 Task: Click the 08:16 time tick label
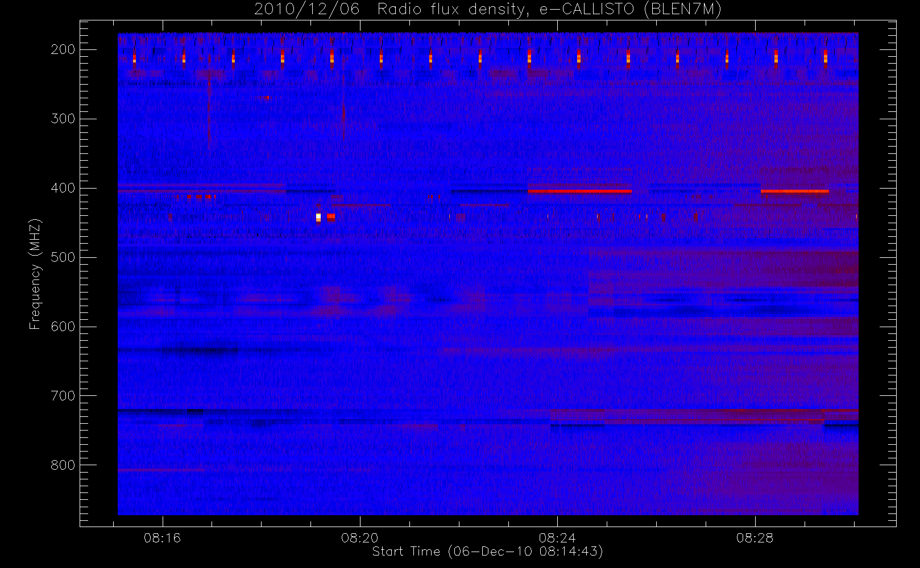click(163, 538)
